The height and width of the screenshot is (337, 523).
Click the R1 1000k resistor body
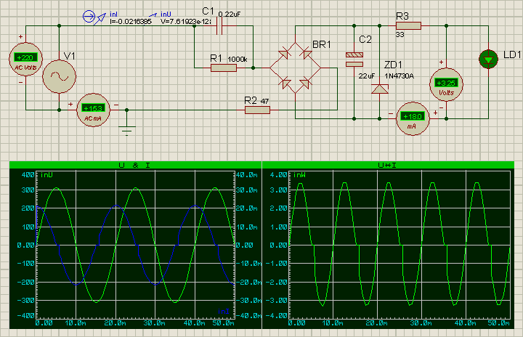[x=223, y=68]
